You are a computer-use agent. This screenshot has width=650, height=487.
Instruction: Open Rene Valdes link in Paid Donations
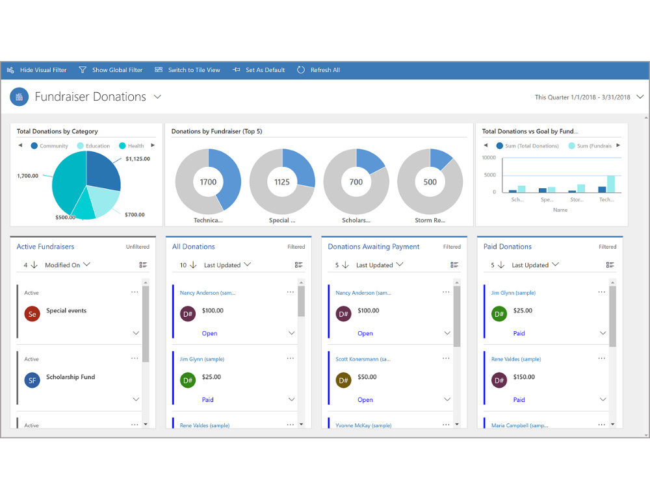point(516,359)
